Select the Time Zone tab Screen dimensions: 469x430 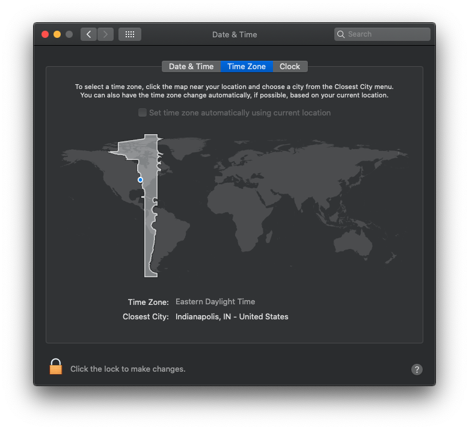pyautogui.click(x=247, y=66)
